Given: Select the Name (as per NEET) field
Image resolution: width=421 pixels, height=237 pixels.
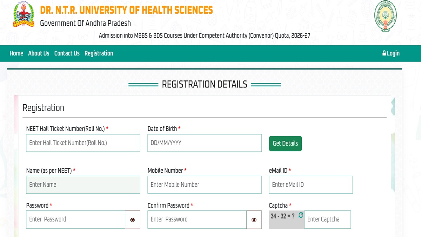Looking at the screenshot, I should (83, 185).
